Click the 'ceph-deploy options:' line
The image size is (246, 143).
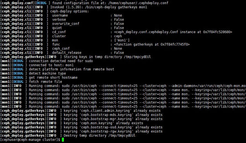click(x=69, y=11)
